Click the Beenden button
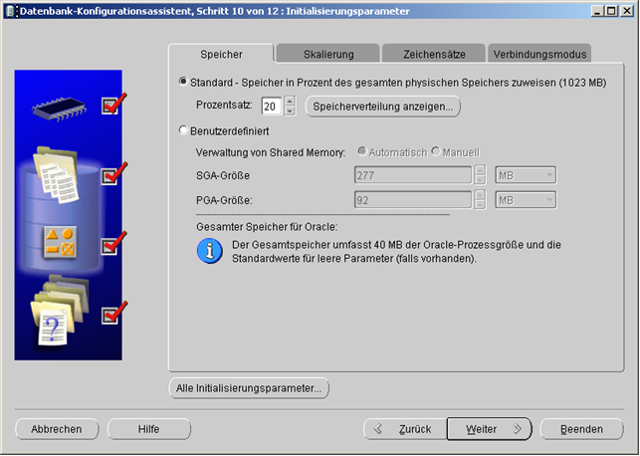Image resolution: width=640 pixels, height=456 pixels. pyautogui.click(x=581, y=429)
